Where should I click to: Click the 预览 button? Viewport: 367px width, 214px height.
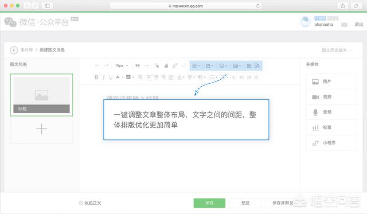click(245, 203)
